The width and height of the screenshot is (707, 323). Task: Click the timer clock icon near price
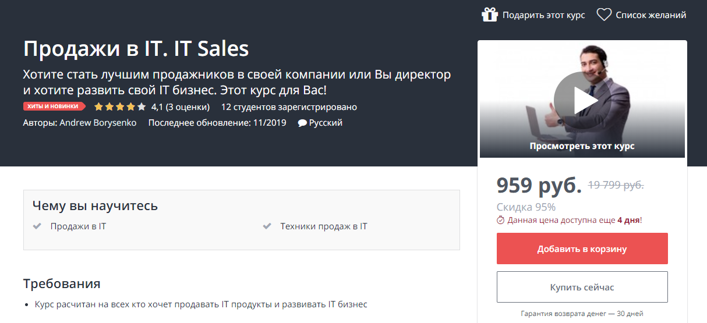(501, 221)
